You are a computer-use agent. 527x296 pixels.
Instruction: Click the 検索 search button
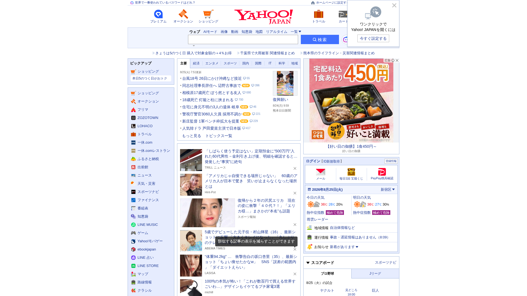tap(320, 39)
